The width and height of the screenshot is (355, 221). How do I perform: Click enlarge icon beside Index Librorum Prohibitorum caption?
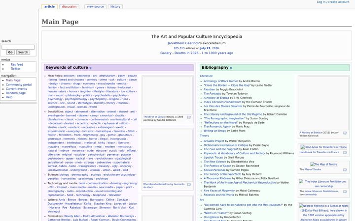(345, 192)
